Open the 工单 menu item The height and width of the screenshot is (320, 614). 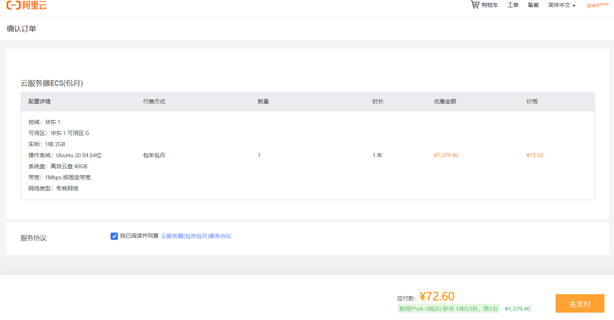click(513, 5)
